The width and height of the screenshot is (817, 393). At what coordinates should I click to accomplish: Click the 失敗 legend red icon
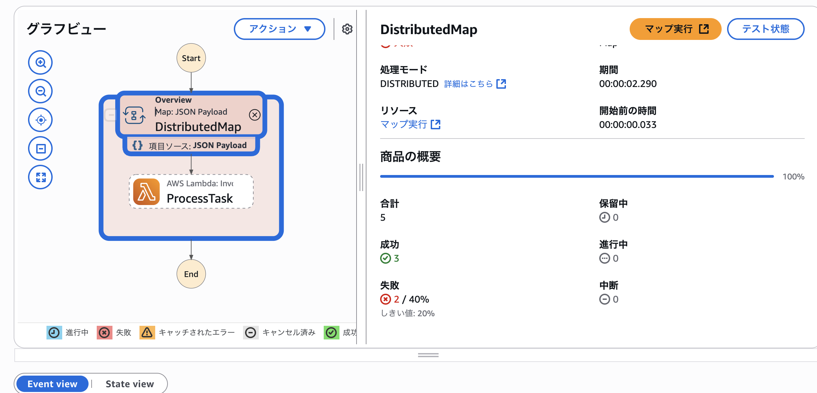(x=104, y=332)
